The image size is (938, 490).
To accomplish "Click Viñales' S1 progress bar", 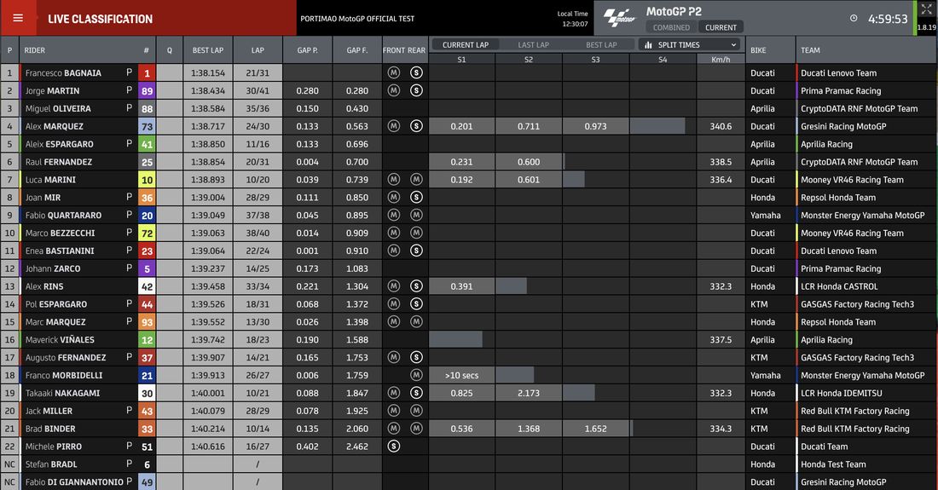I will point(456,339).
